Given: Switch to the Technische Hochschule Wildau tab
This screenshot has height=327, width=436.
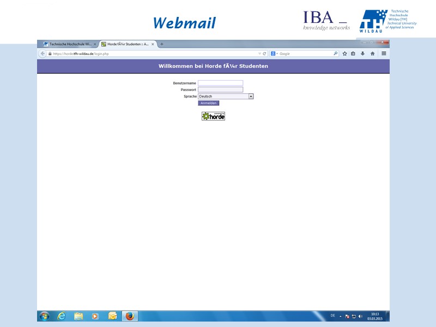Looking at the screenshot, I should 65,43.
